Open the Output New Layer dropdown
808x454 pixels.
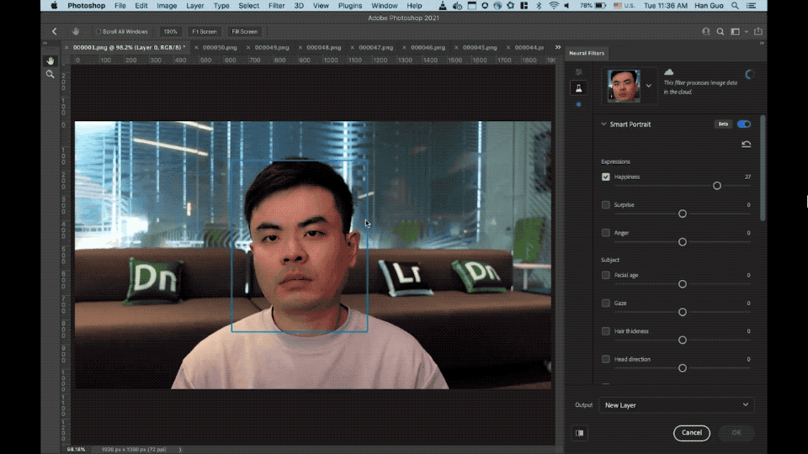coord(676,405)
